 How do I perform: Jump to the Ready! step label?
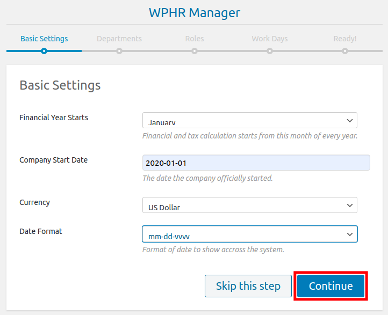point(344,39)
